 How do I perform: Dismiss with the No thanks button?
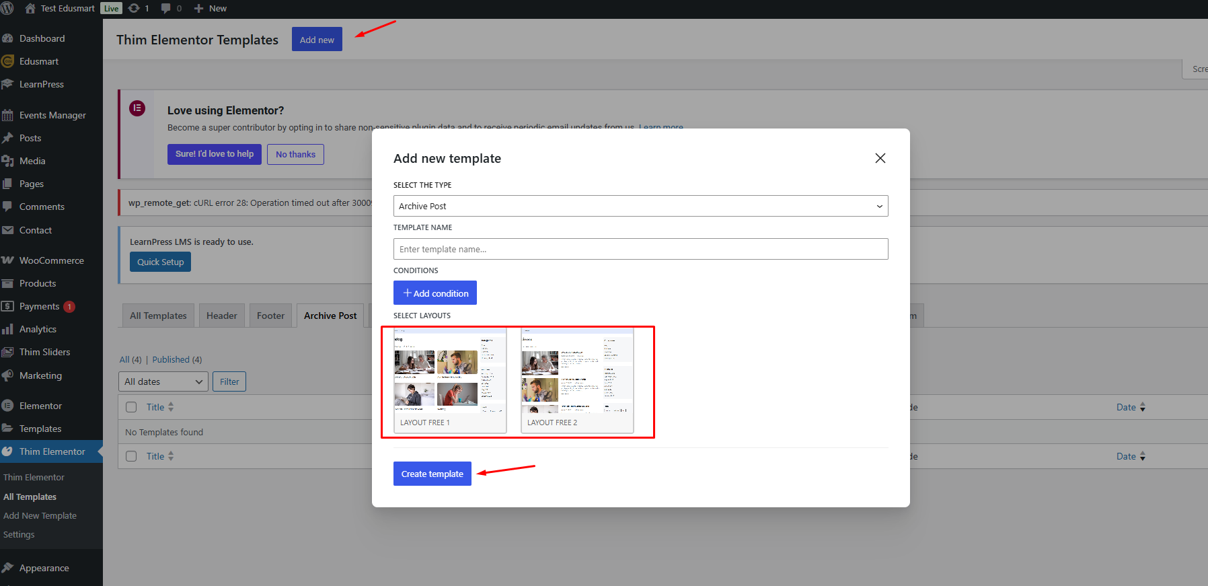coord(295,154)
